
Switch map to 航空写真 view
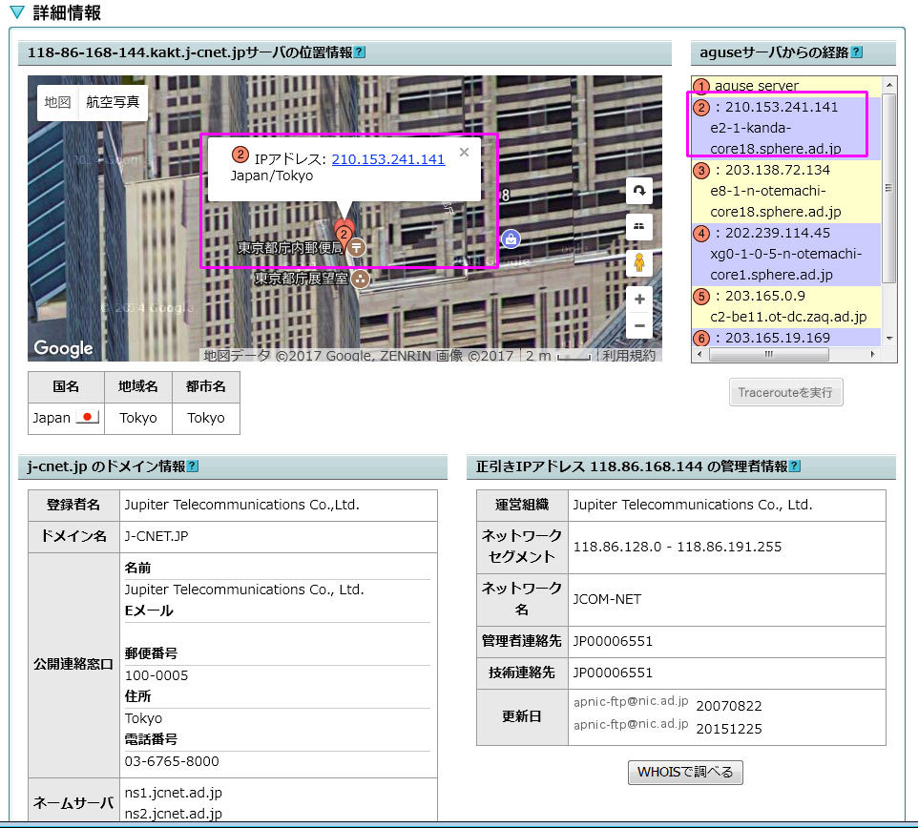(113, 102)
